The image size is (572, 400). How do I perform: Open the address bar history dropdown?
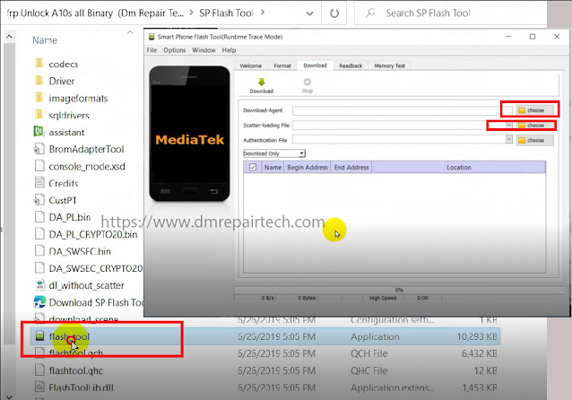[x=309, y=13]
